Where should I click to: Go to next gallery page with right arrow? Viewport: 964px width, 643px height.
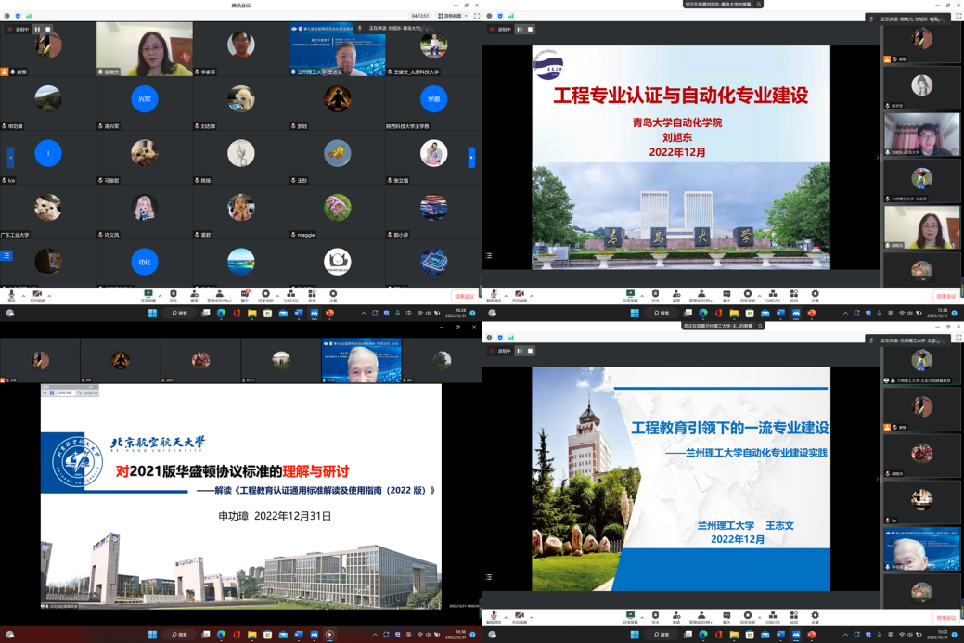point(471,157)
